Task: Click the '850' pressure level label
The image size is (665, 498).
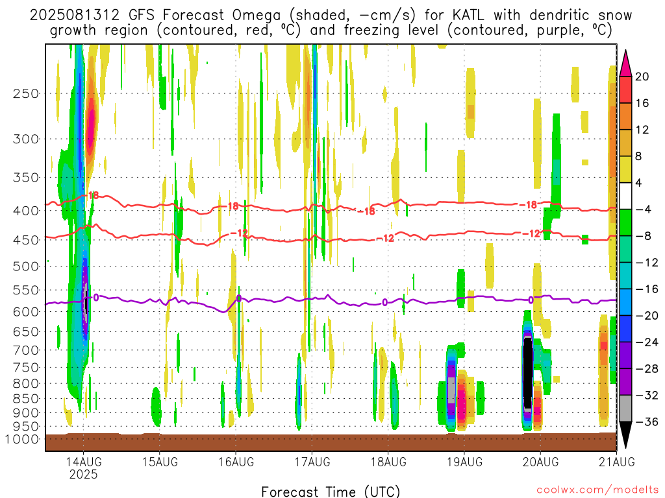Action: click(26, 399)
